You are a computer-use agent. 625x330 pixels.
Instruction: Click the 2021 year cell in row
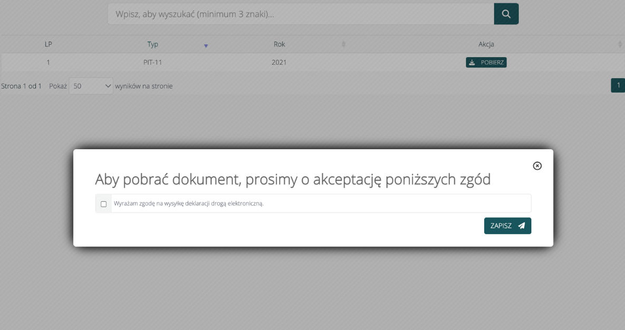tap(279, 62)
